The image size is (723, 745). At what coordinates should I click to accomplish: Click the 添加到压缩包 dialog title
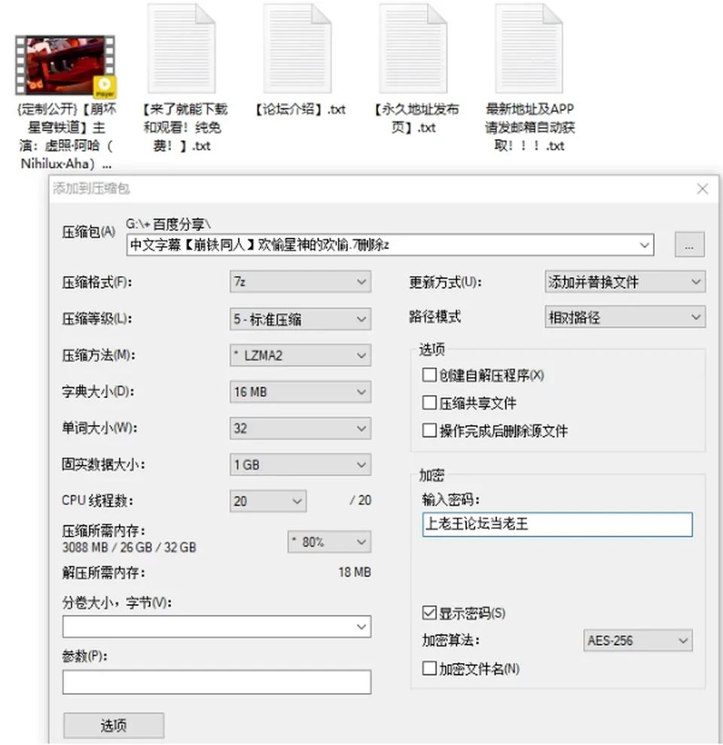click(x=91, y=189)
